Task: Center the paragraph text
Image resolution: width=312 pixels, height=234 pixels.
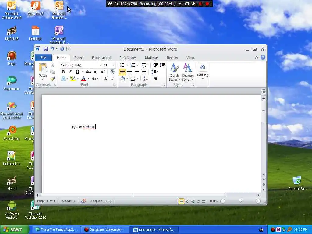Action: 129,72
